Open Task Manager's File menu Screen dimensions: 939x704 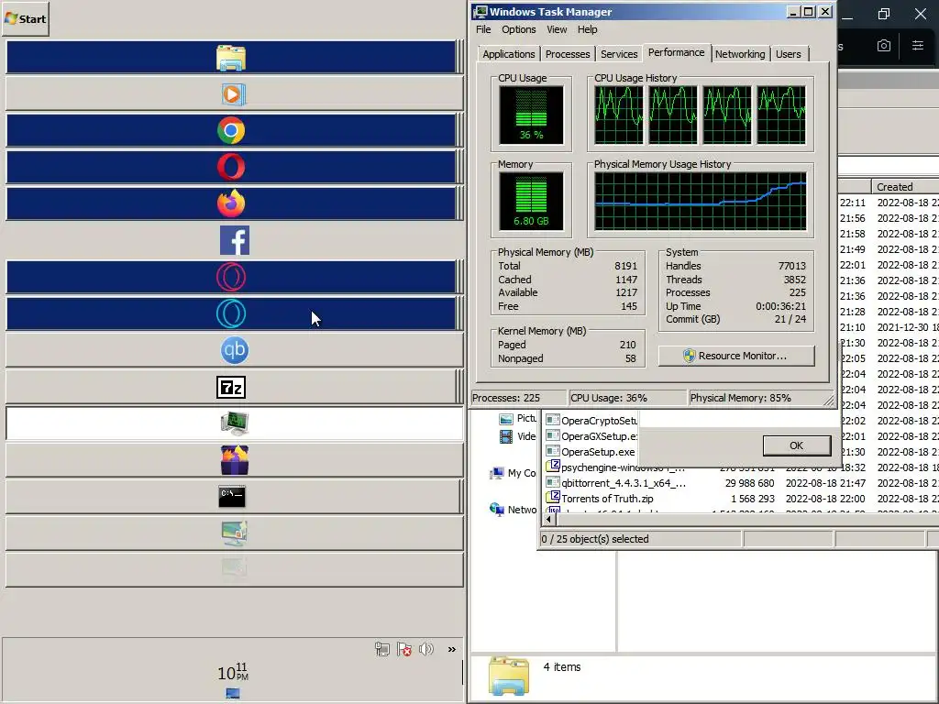(x=483, y=29)
